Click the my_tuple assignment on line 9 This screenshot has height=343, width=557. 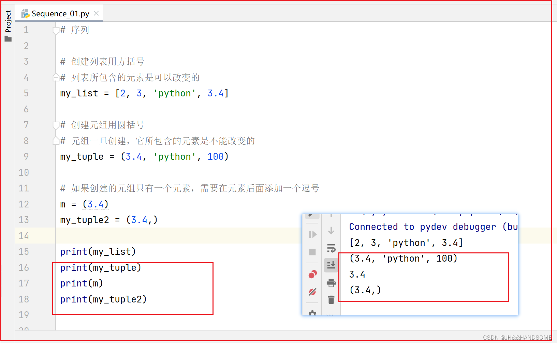pyautogui.click(x=144, y=157)
